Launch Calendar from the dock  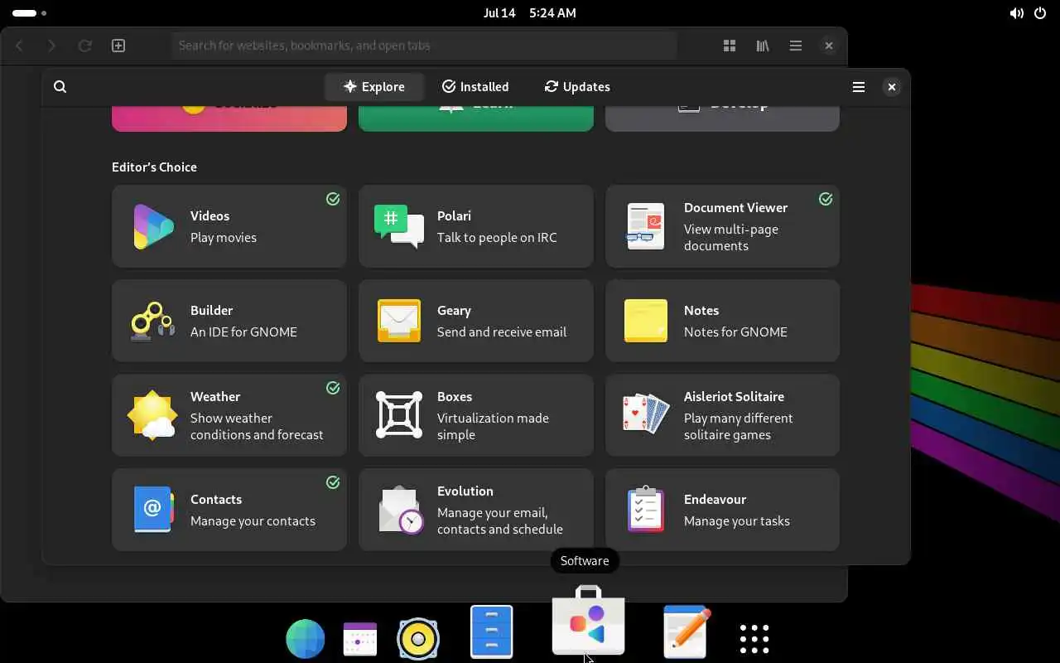(x=360, y=639)
